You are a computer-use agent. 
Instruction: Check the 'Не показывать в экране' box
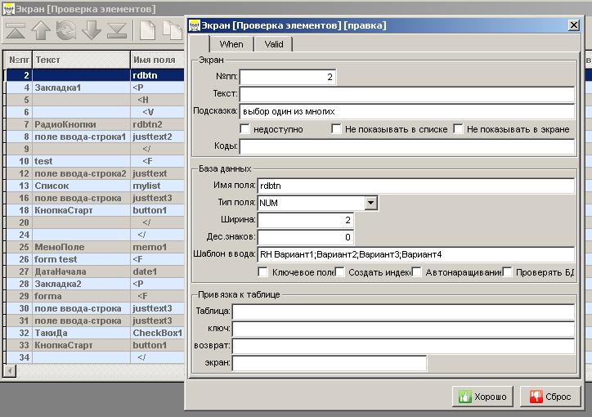click(459, 129)
